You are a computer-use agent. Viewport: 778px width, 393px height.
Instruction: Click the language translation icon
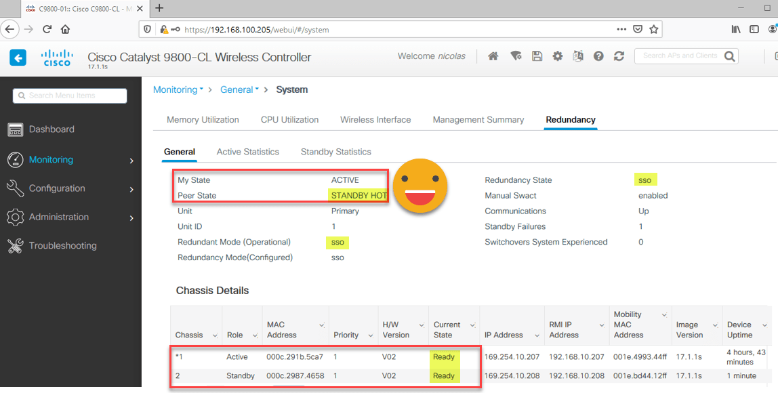(x=577, y=56)
